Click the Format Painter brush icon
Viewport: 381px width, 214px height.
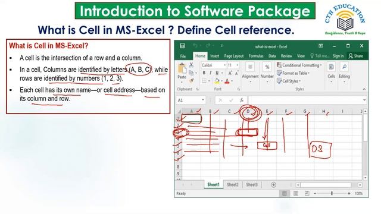(x=192, y=81)
